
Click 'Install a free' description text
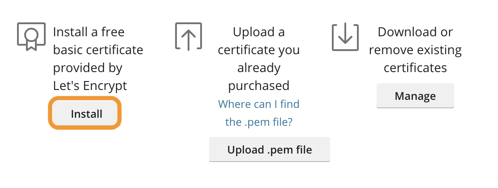click(x=89, y=32)
